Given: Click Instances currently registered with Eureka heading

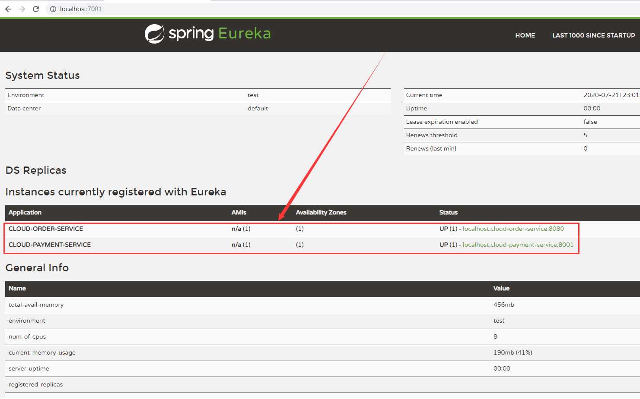Looking at the screenshot, I should 116,192.
